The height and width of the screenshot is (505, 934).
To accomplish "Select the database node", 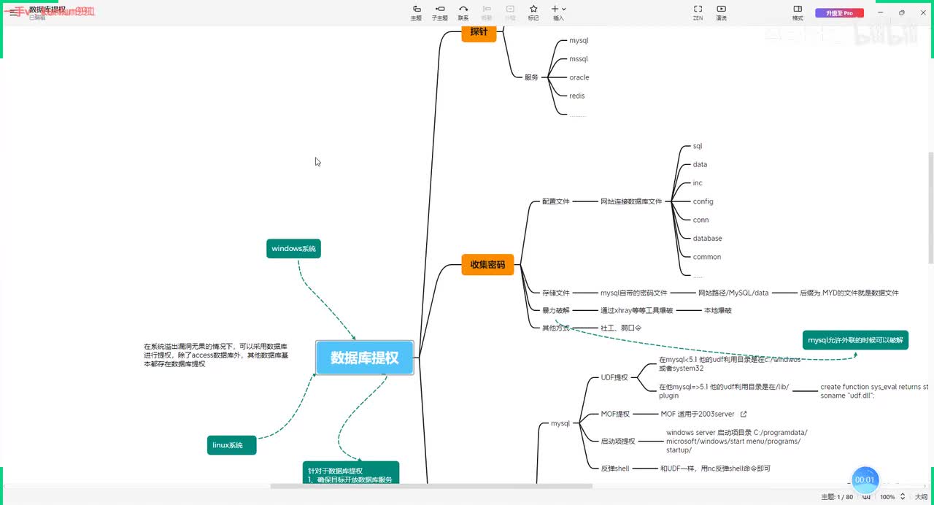I will click(x=708, y=239).
